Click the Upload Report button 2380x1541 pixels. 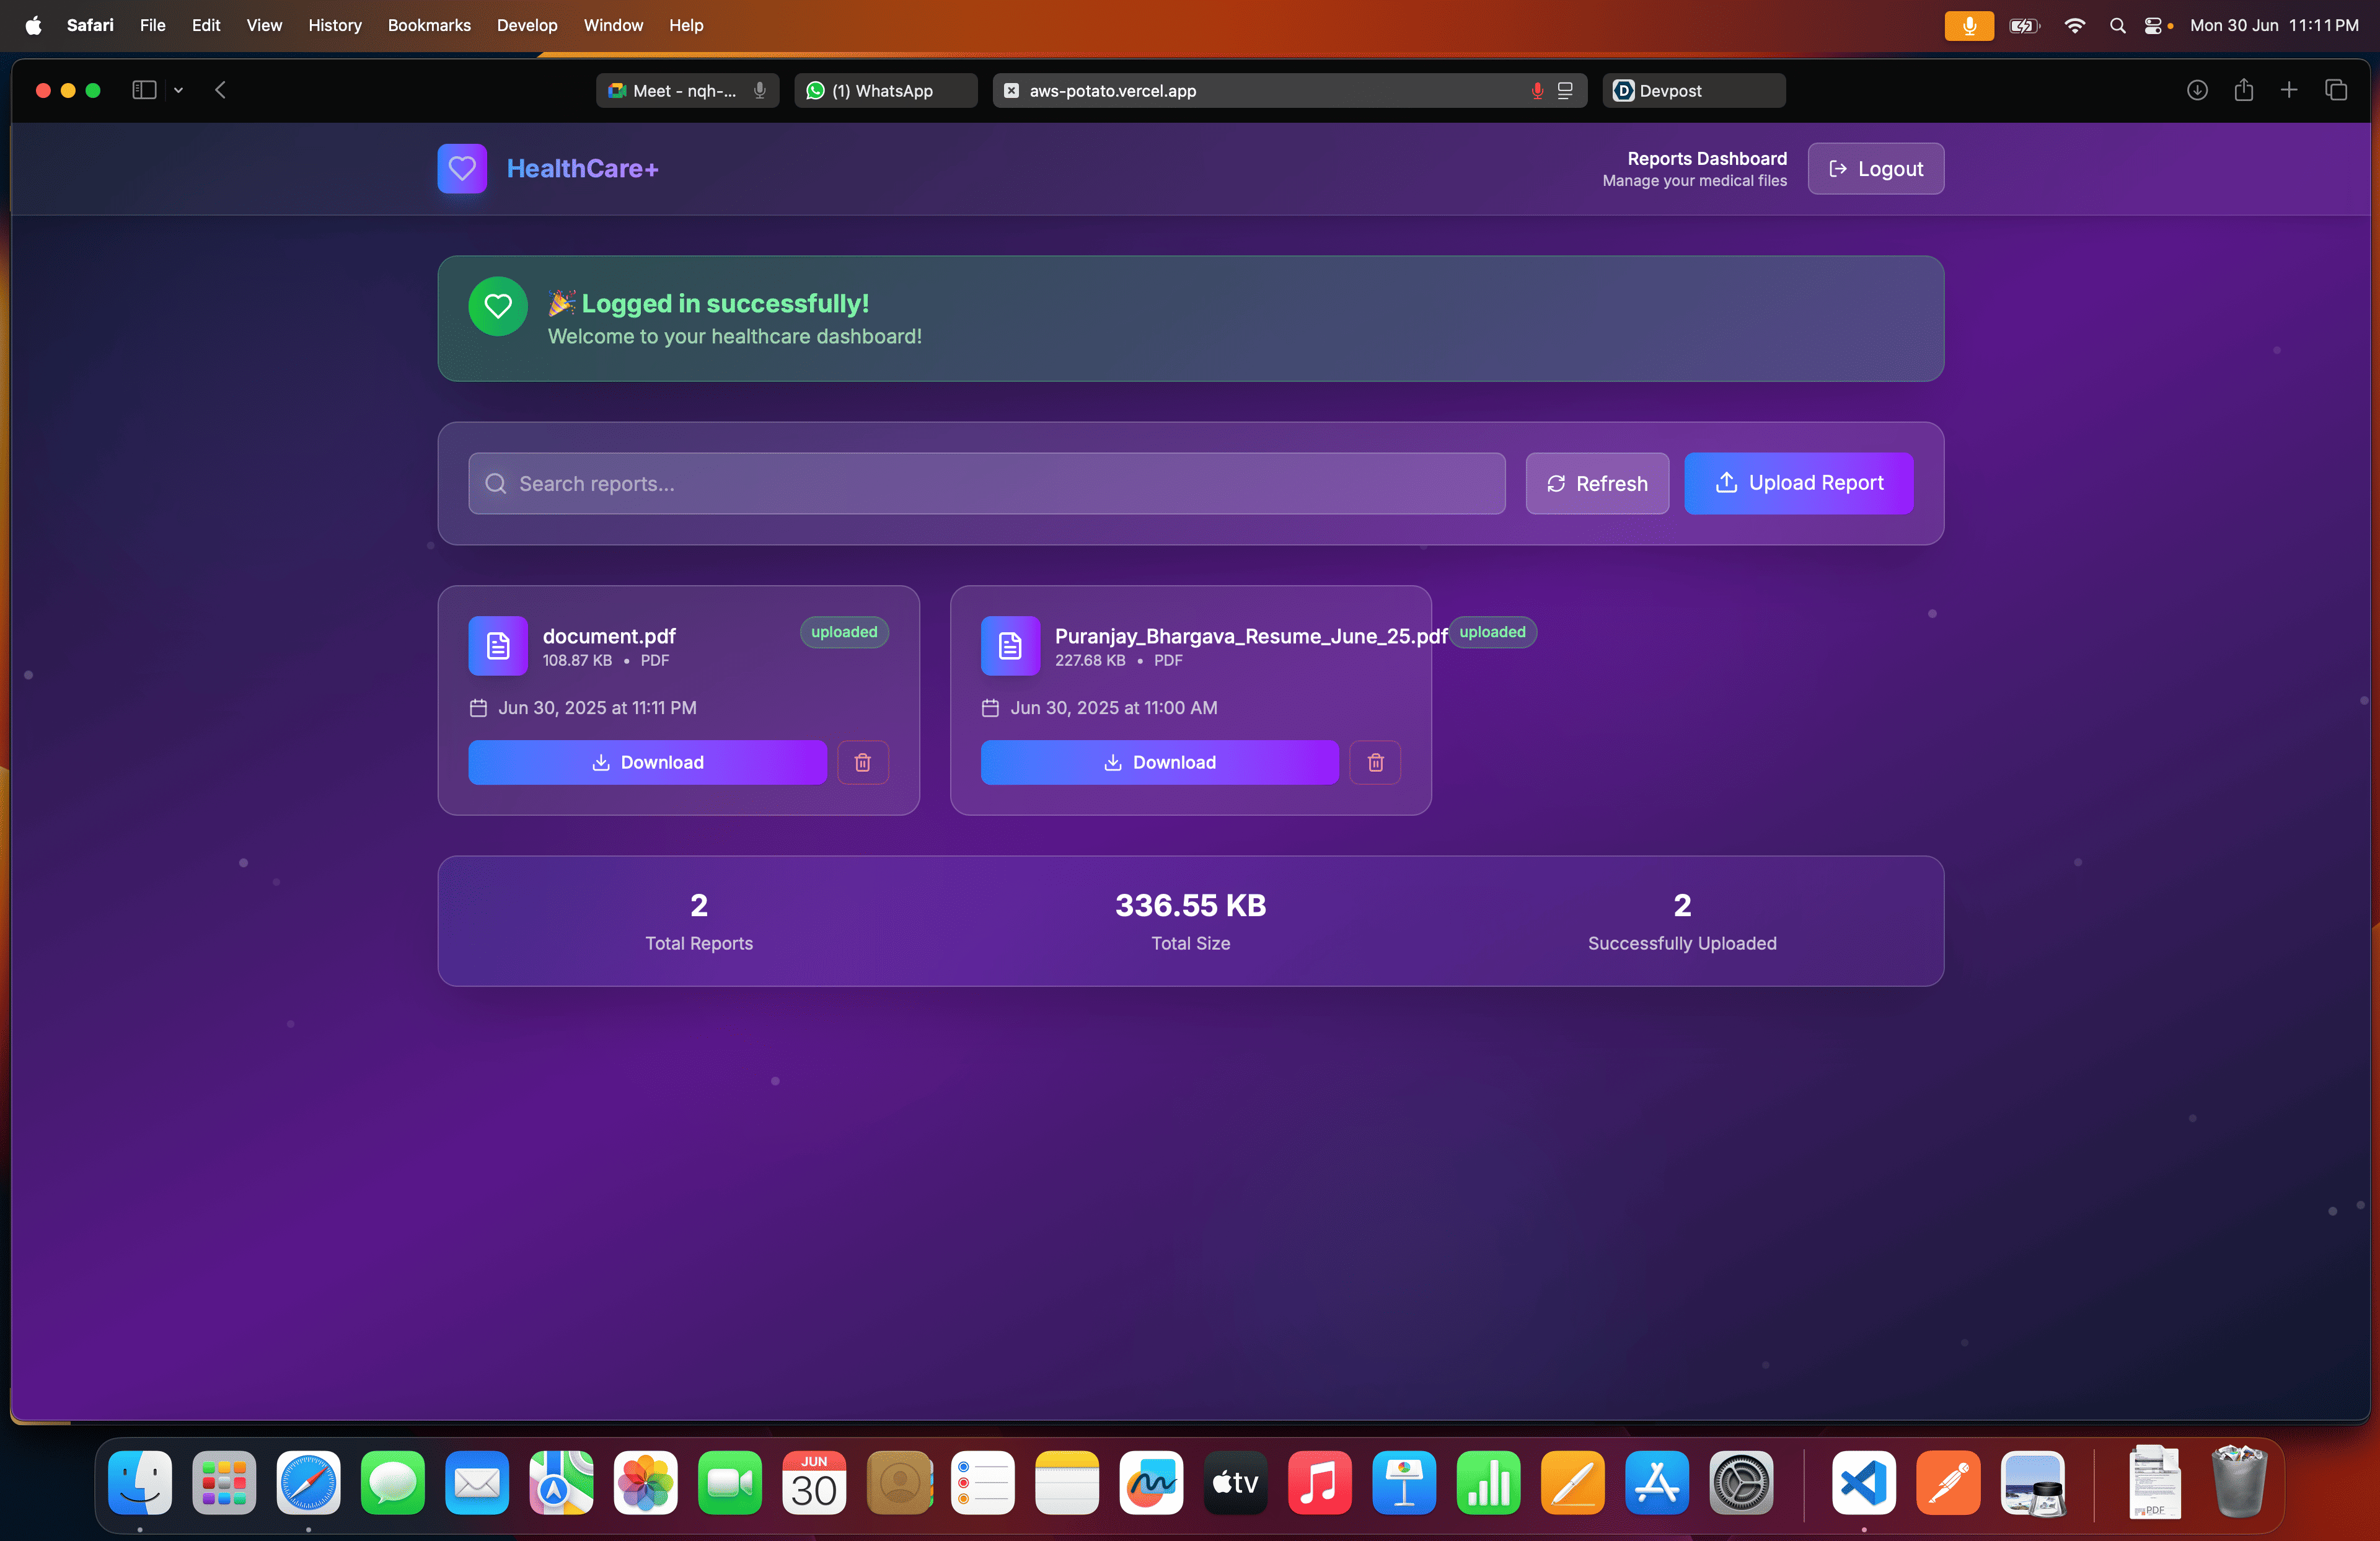click(x=1798, y=483)
